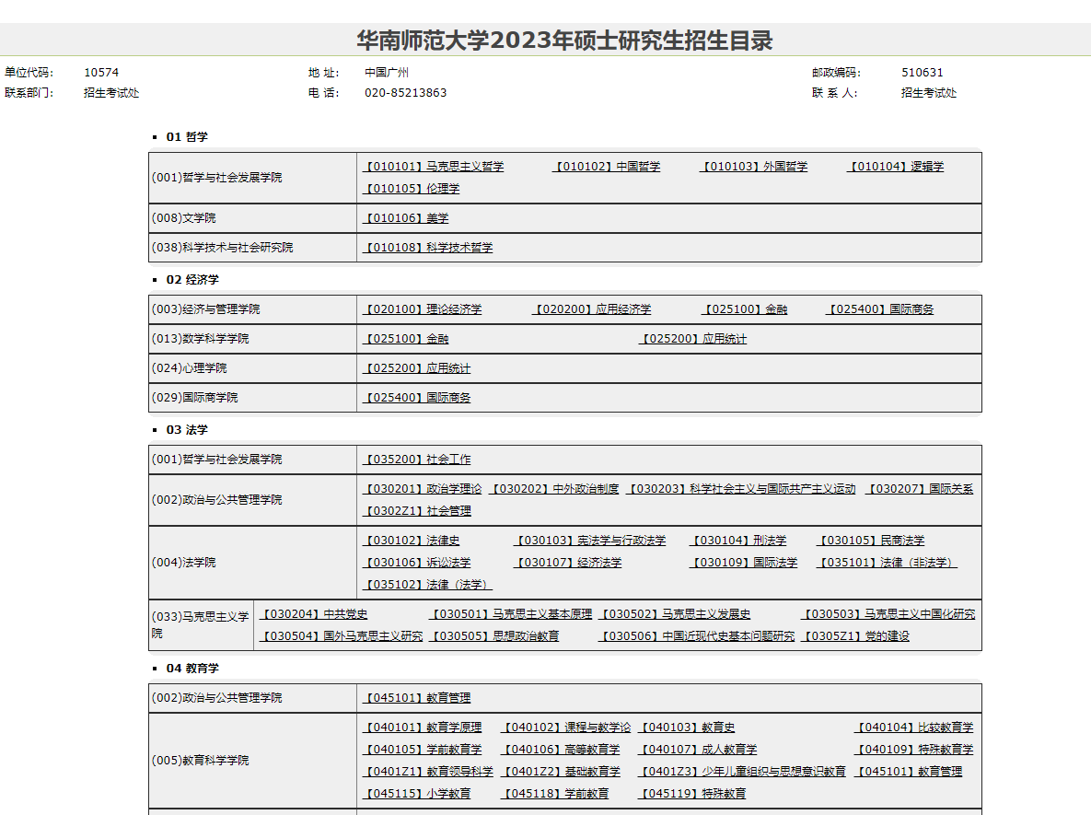The image size is (1091, 815).
Task: Open 【025400】国际商务 in the 国际商学院 row
Action: click(x=416, y=398)
